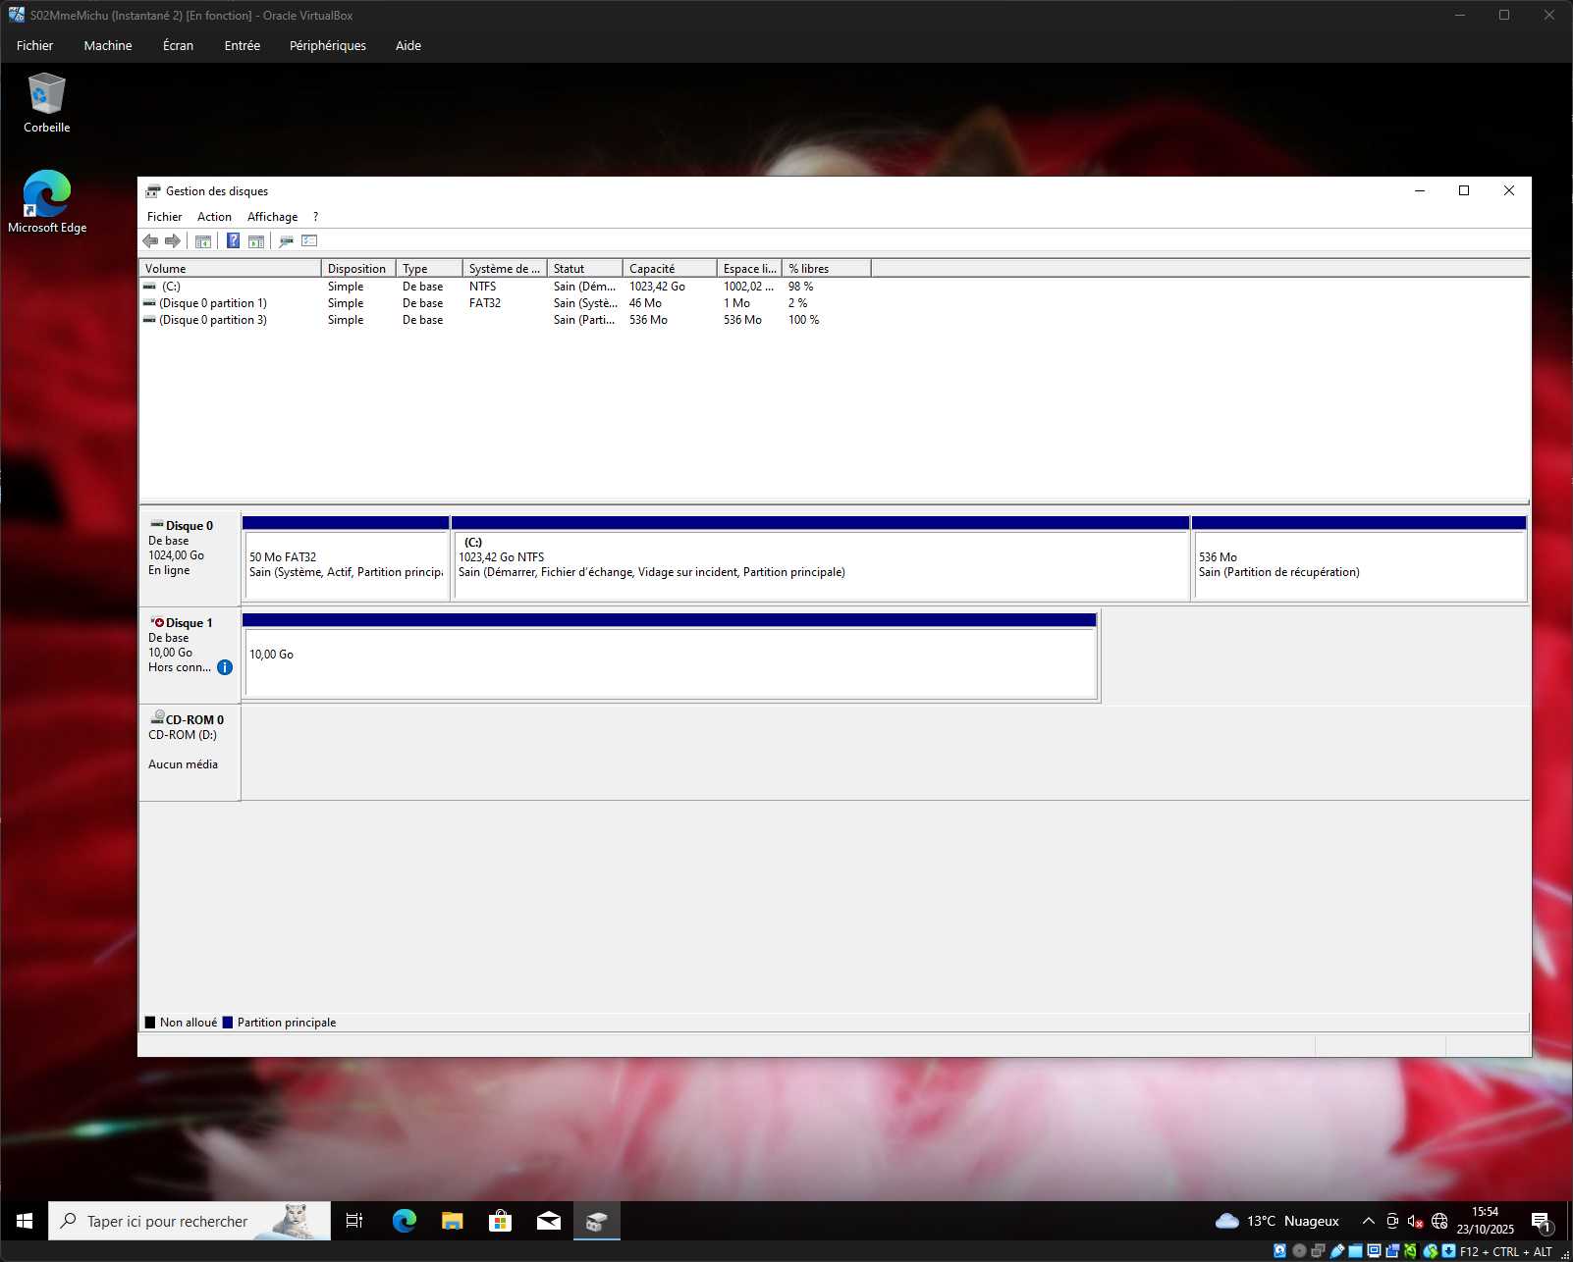Open Microsoft Edge from the taskbar
Screen dimensions: 1573x1262
coord(404,1221)
